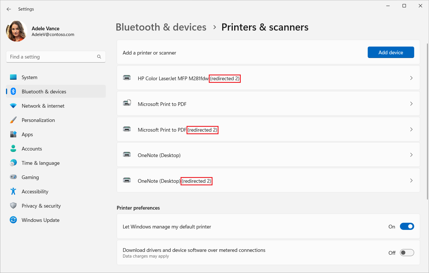Open System settings via the System icon
The width and height of the screenshot is (429, 273).
[13, 77]
